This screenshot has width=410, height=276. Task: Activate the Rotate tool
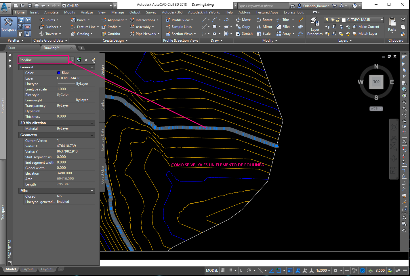[x=264, y=20]
